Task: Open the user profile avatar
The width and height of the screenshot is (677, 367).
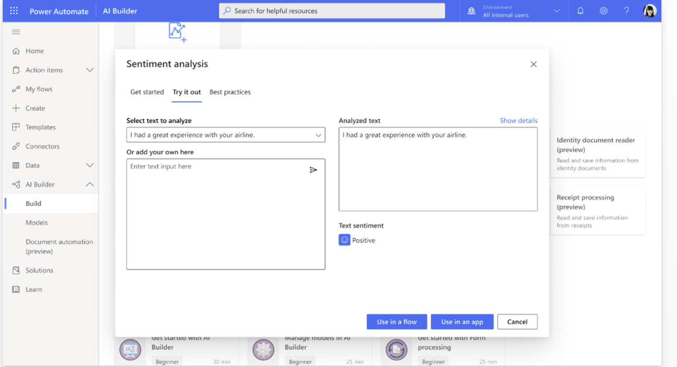Action: pos(649,11)
